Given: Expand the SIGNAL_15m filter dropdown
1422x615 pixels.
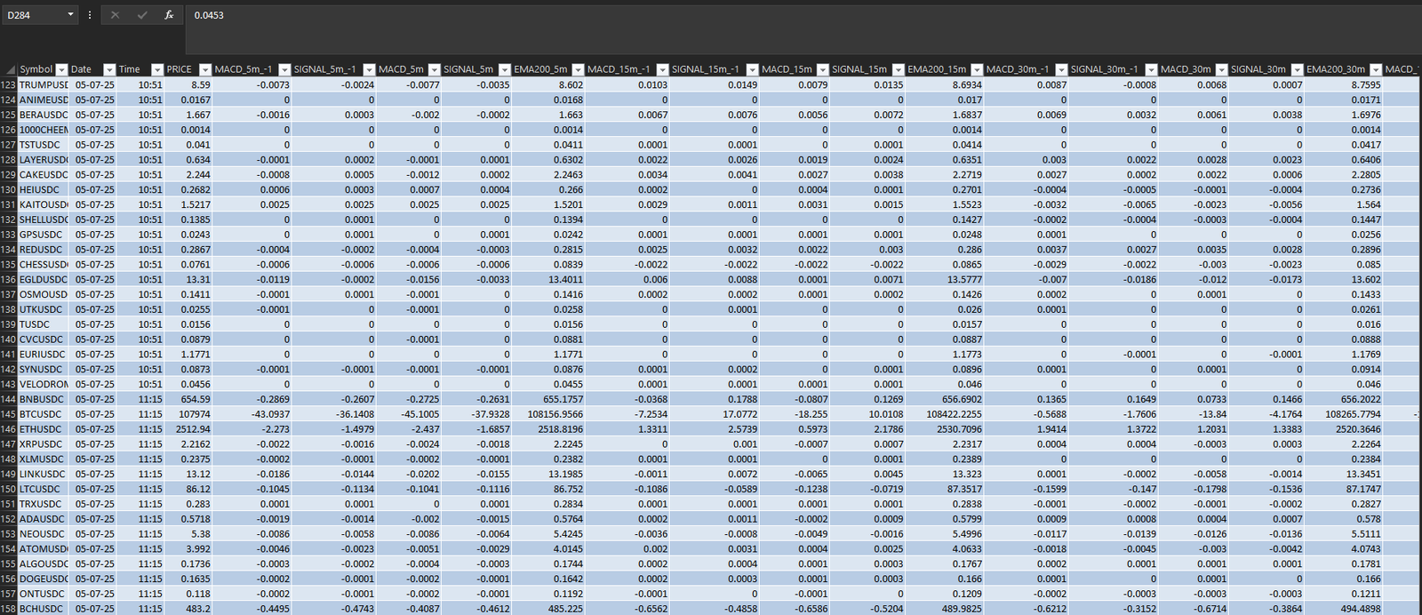Looking at the screenshot, I should tap(898, 69).
